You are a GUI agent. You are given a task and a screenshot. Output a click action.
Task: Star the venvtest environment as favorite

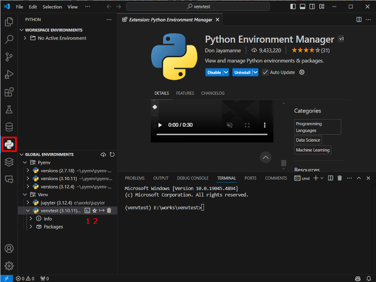(x=94, y=211)
